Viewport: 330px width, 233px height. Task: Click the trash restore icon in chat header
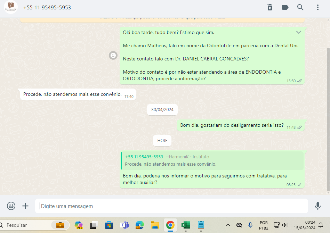click(270, 7)
